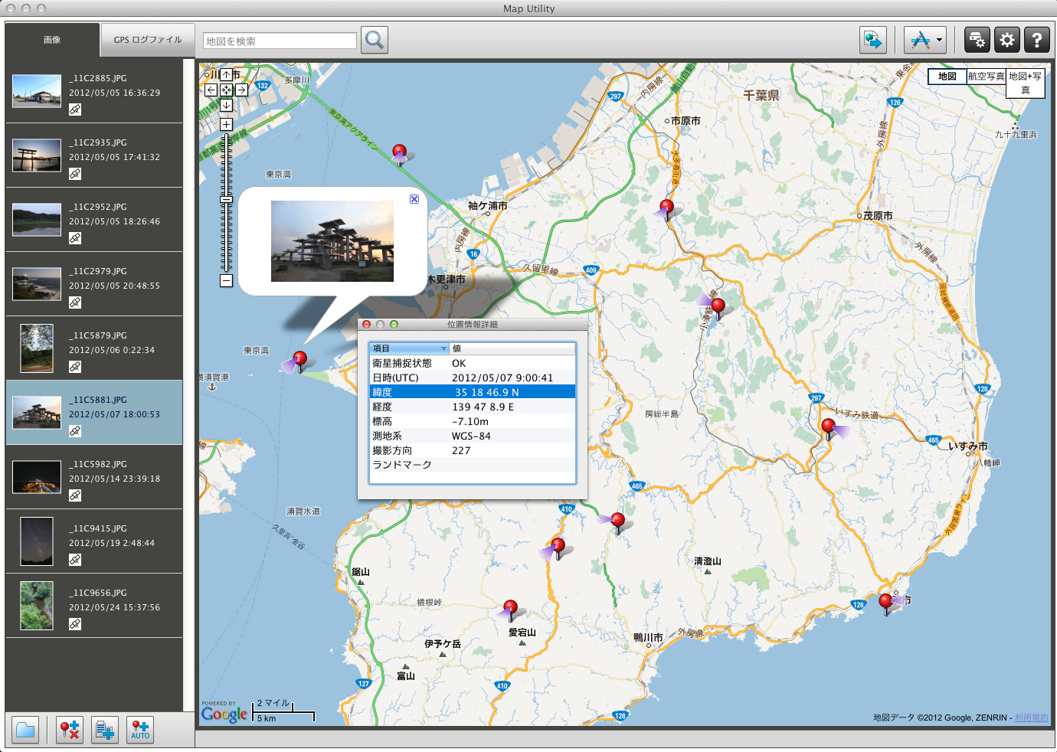Image resolution: width=1057 pixels, height=752 pixels.
Task: Open the export to Google Earth icon
Action: click(873, 39)
